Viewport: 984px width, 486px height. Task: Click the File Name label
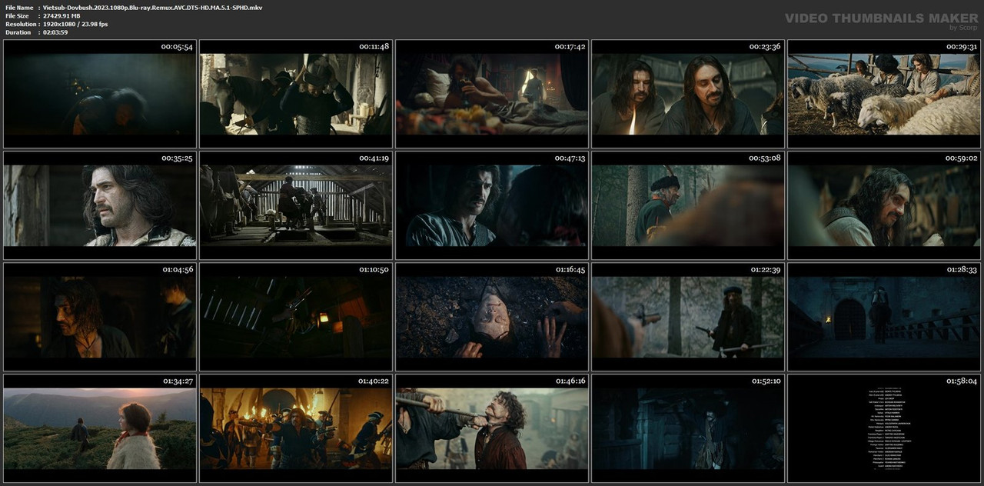click(x=19, y=7)
